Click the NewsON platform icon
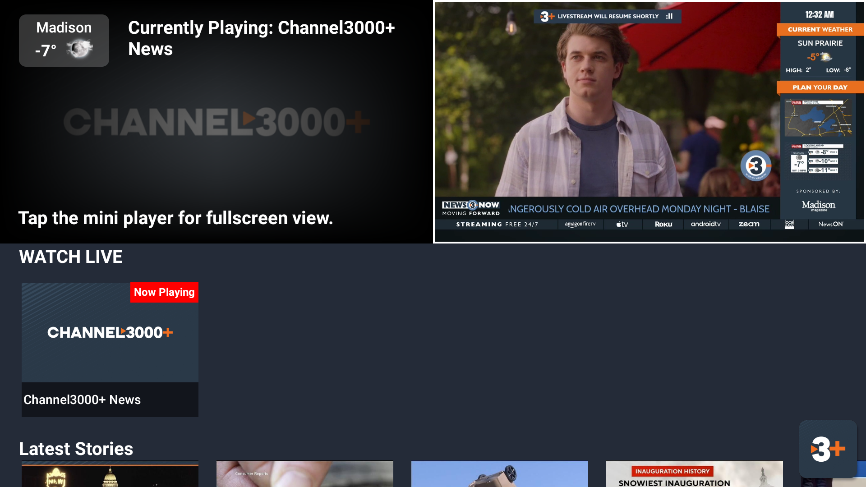This screenshot has width=866, height=487. click(830, 224)
